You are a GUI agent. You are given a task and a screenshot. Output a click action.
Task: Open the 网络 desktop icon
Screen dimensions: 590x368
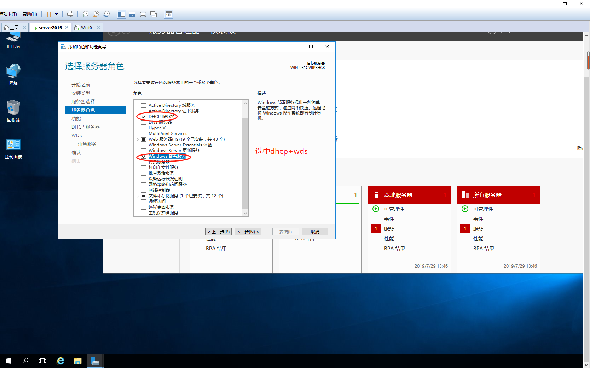(x=13, y=75)
